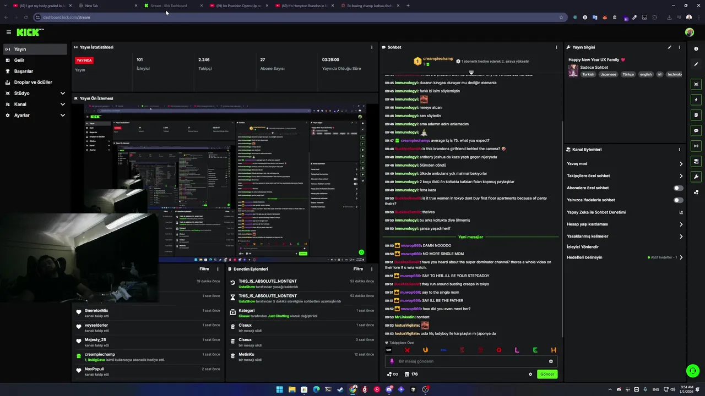Open the hamburger menu next to the Kick logo

coord(8,32)
